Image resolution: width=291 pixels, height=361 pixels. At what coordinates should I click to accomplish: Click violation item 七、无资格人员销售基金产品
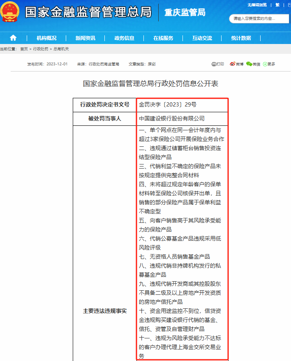click(174, 257)
